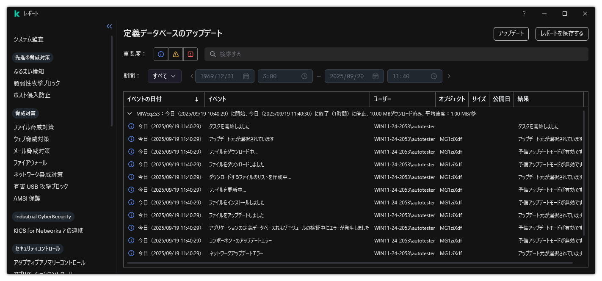Click the sort arrow on イベントの日付 column
The image size is (602, 281).
click(197, 99)
